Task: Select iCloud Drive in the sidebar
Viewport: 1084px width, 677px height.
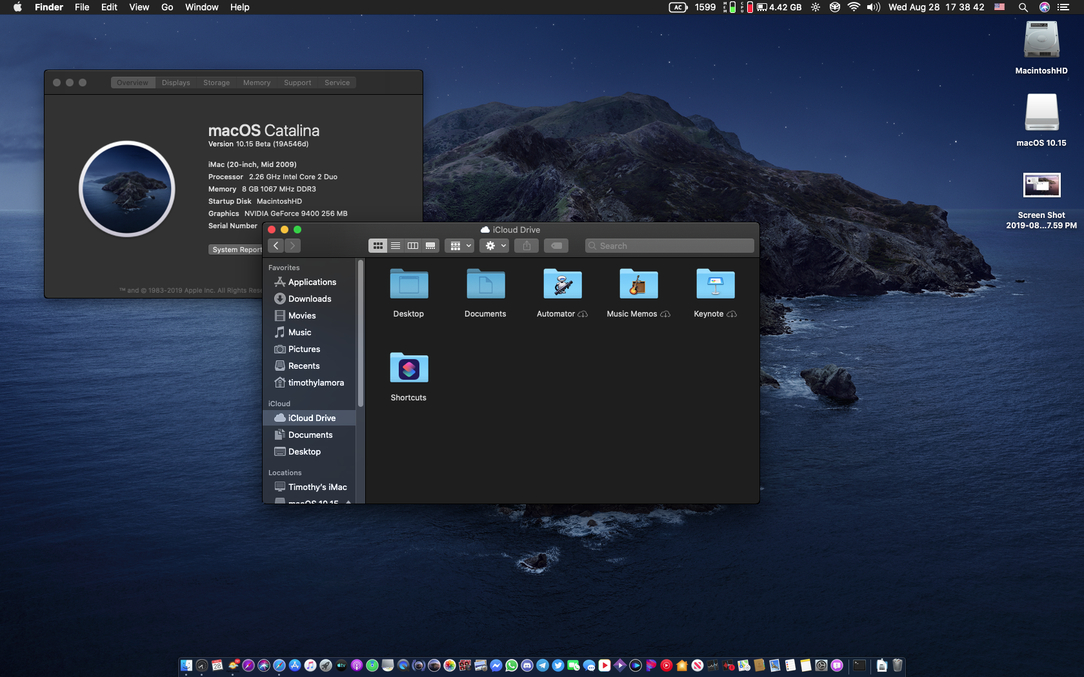Action: [x=309, y=418]
